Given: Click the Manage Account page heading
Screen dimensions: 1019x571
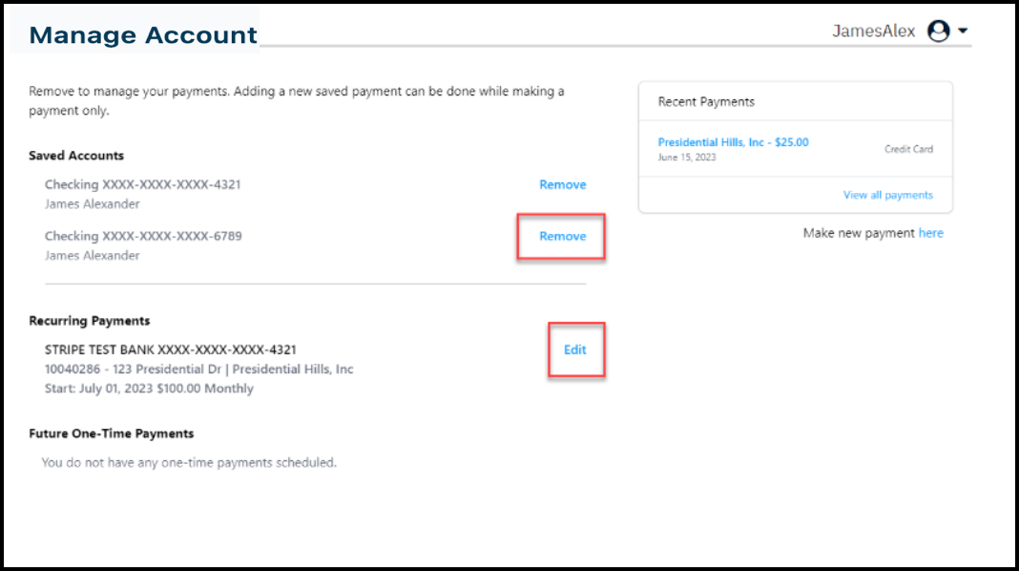Looking at the screenshot, I should 143,34.
